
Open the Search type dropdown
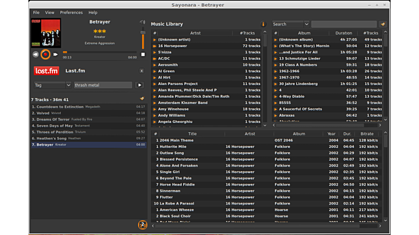(x=290, y=24)
